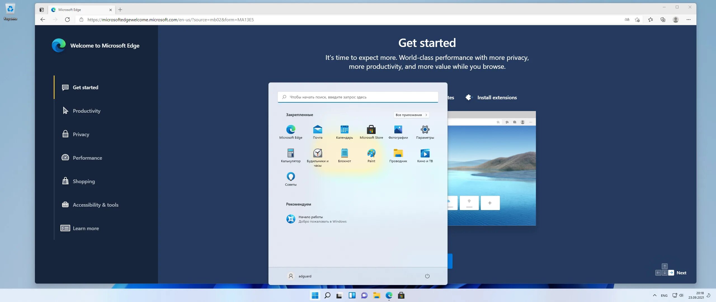Click the power button in Start menu
The width and height of the screenshot is (716, 302).
point(427,276)
